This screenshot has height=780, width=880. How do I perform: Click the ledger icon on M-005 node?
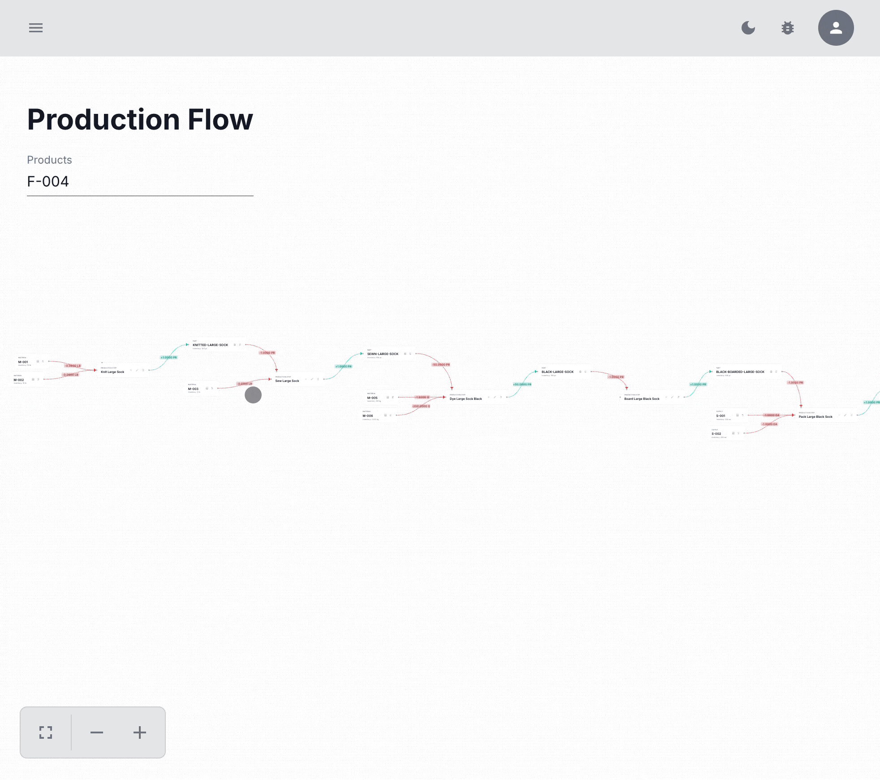pos(388,397)
